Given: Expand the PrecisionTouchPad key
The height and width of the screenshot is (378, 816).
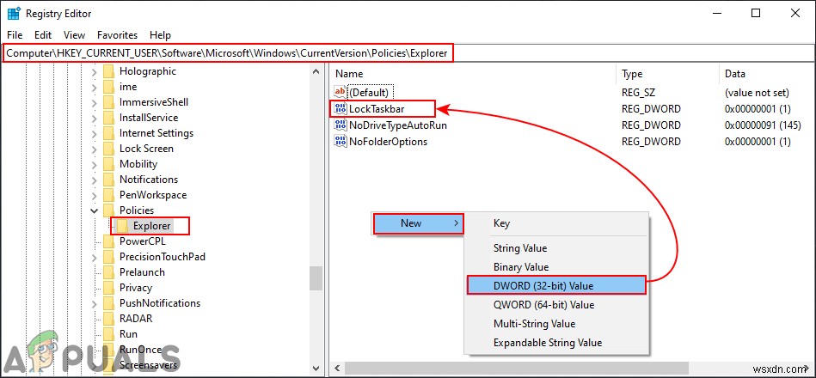Looking at the screenshot, I should pyautogui.click(x=95, y=258).
